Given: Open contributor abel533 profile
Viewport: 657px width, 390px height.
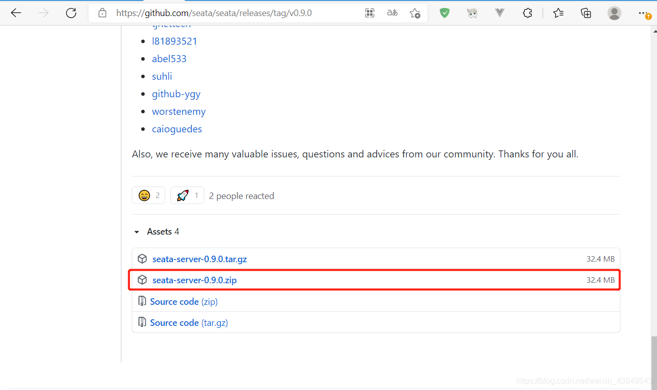Looking at the screenshot, I should [169, 59].
